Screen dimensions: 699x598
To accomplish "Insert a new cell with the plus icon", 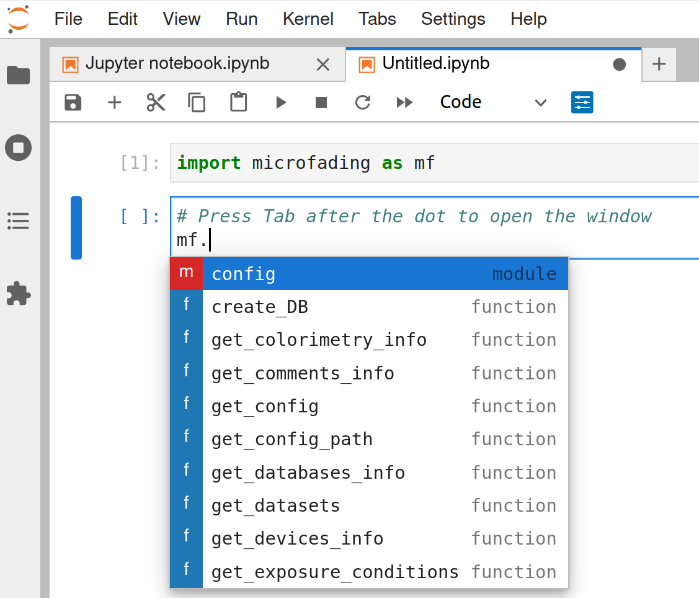I will pyautogui.click(x=115, y=102).
